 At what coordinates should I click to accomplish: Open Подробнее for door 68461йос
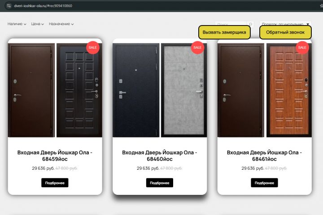tap(264, 183)
